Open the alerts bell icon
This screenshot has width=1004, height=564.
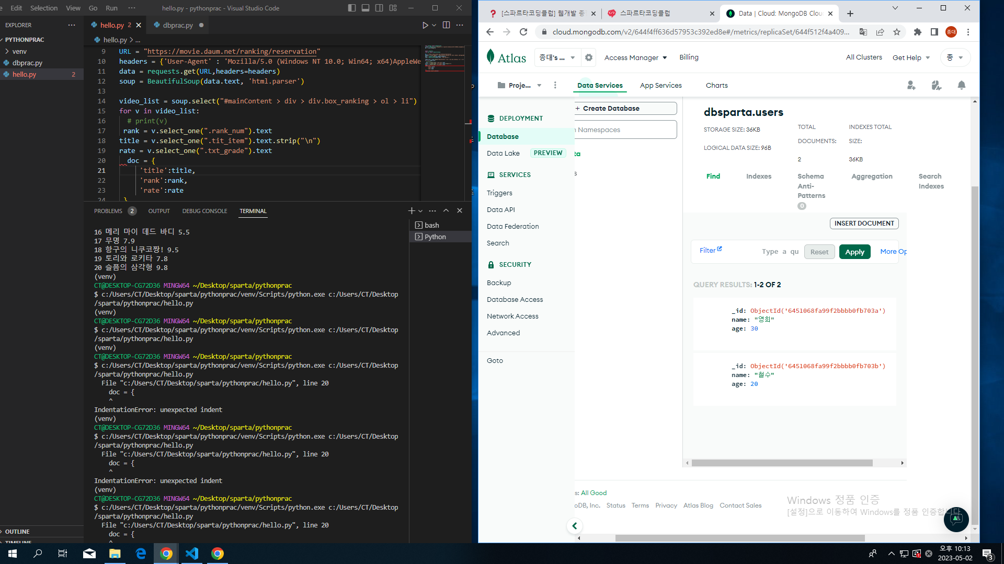point(961,85)
